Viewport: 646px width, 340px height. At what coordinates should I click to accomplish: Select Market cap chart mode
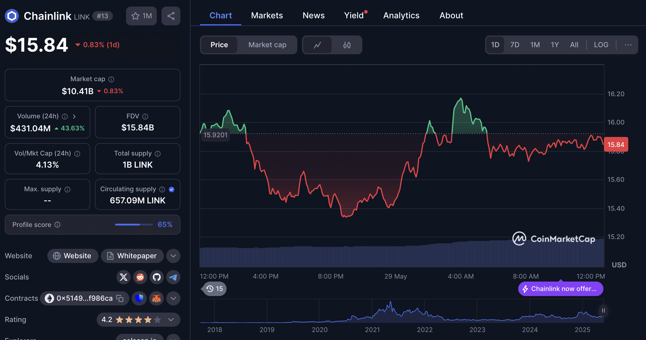click(267, 45)
